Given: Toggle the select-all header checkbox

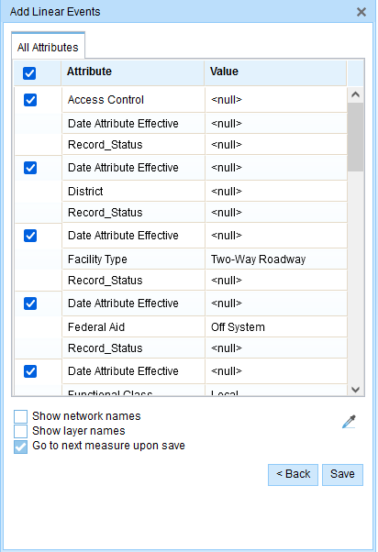Looking at the screenshot, I should tap(29, 73).
